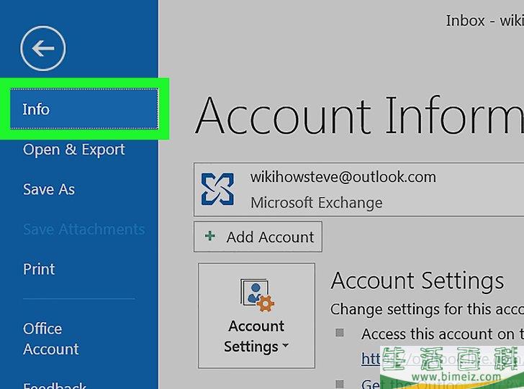Go back using the circular arrow button
Screen dimensions: 524x389
[42, 48]
